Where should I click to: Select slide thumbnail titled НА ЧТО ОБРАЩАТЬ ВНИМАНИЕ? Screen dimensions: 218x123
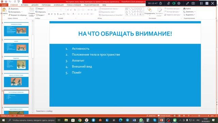click(16, 97)
